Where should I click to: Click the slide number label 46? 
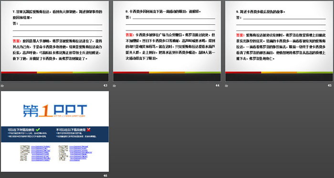105,176
